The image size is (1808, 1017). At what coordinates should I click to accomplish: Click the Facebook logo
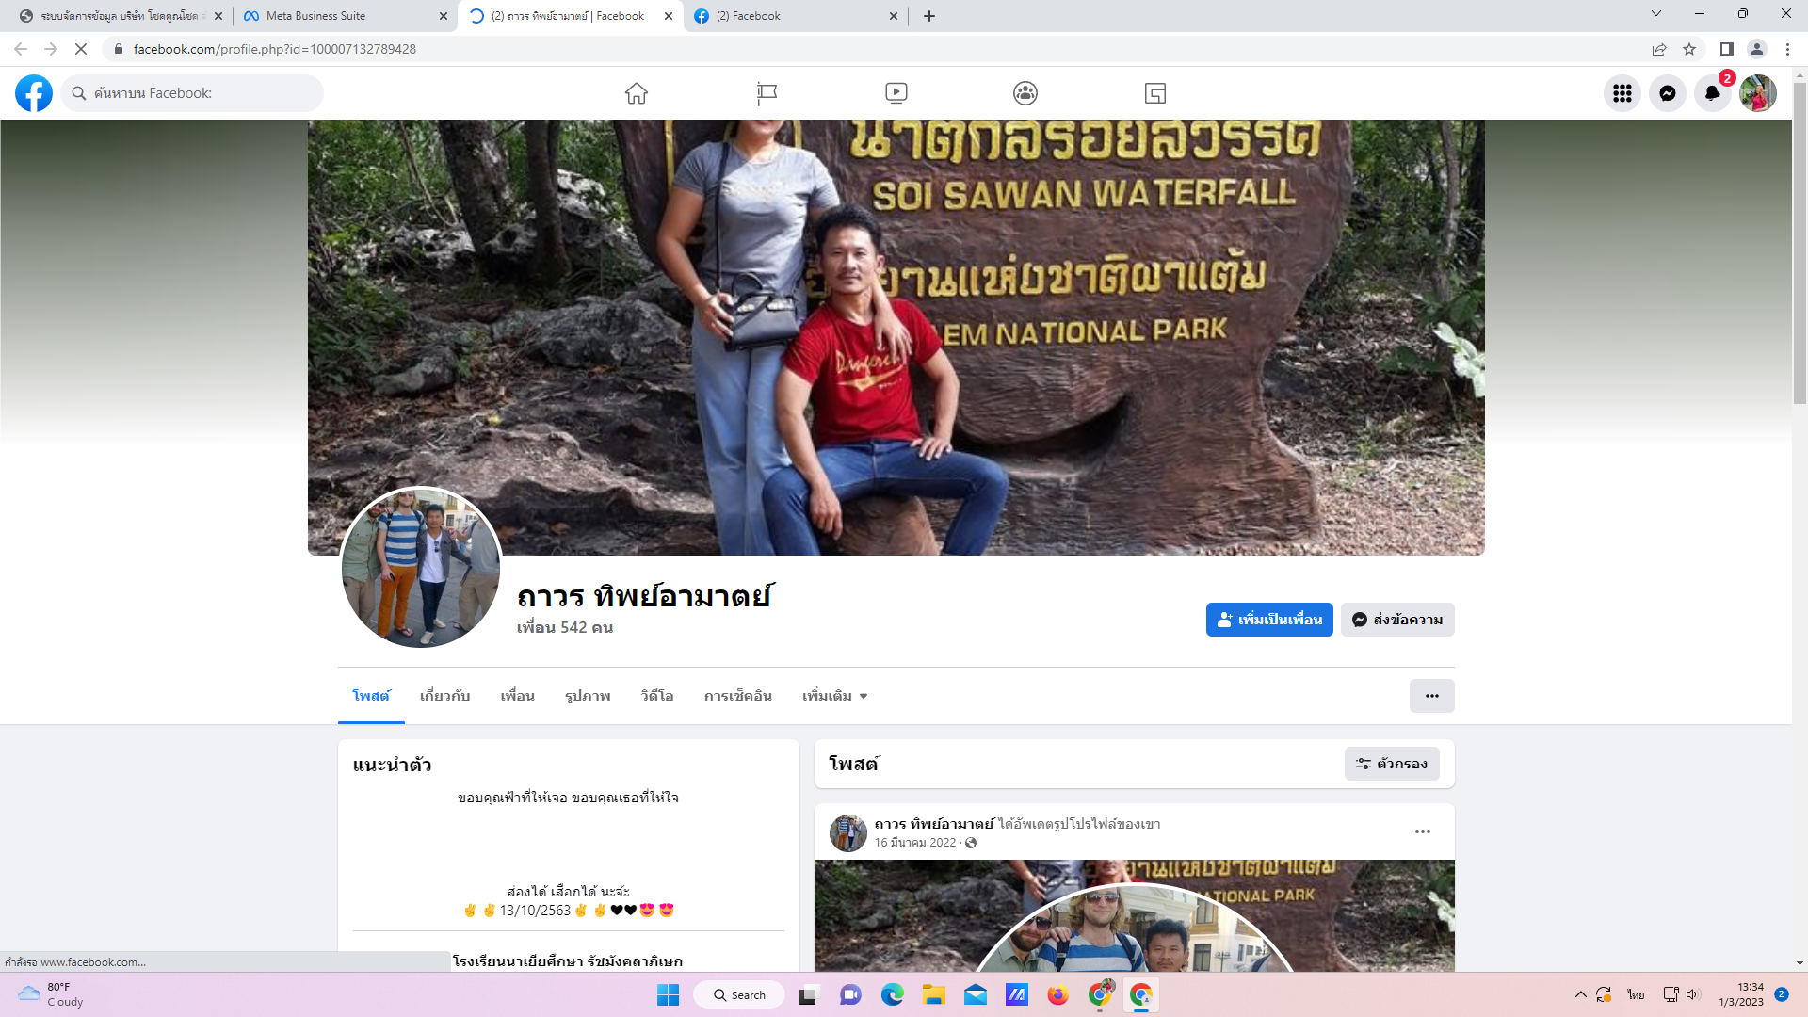34,93
